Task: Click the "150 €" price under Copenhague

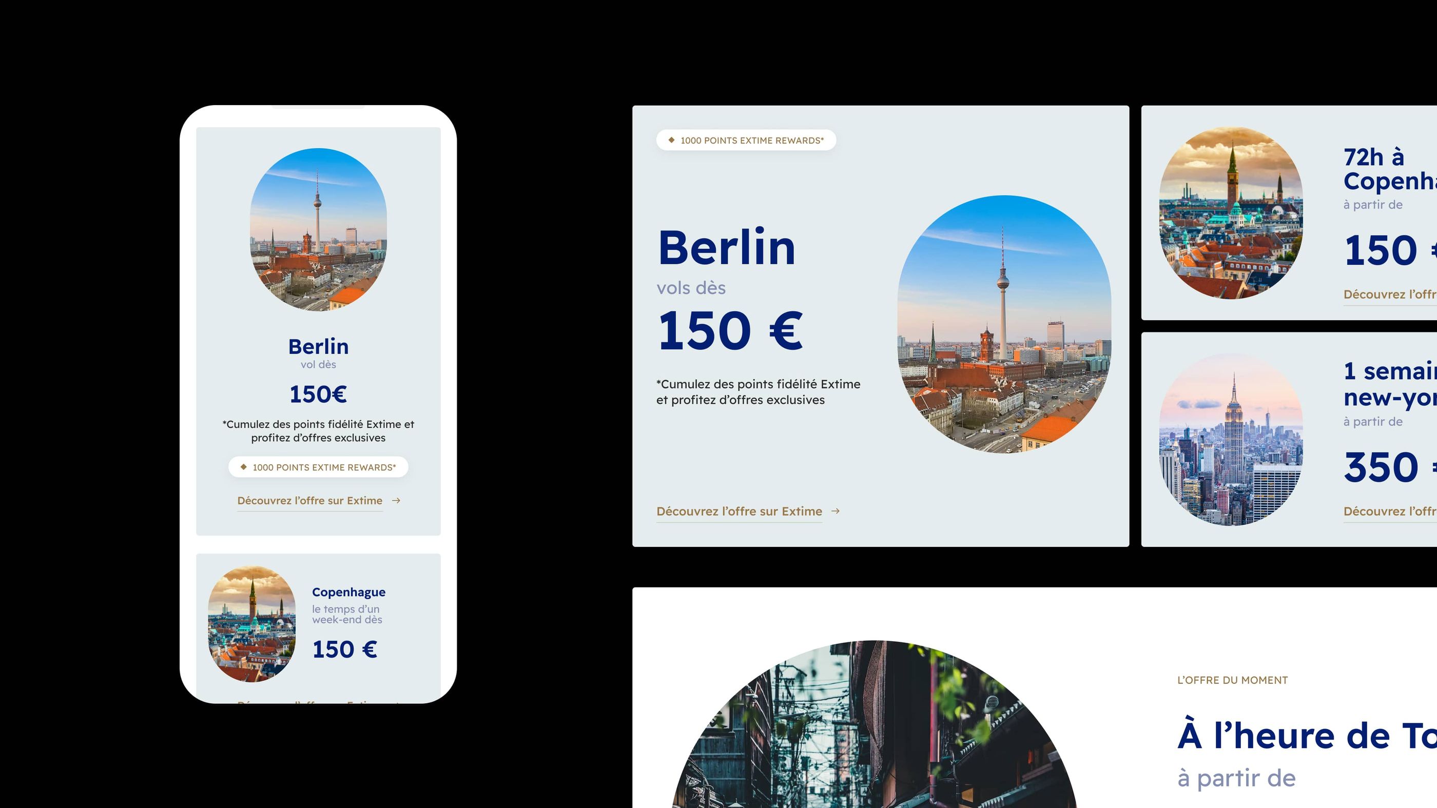Action: (345, 649)
